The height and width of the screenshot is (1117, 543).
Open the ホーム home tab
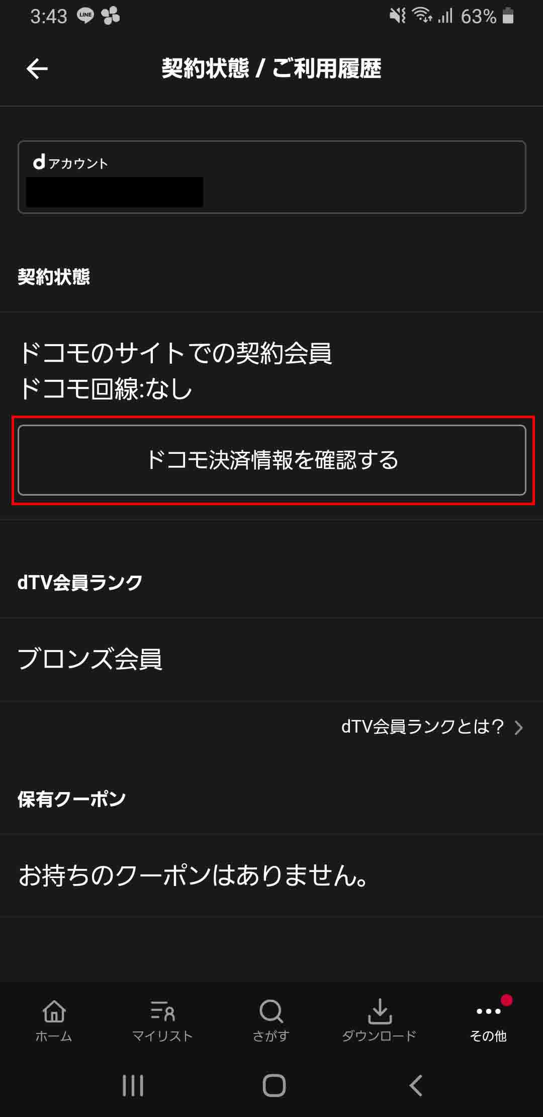(54, 1021)
